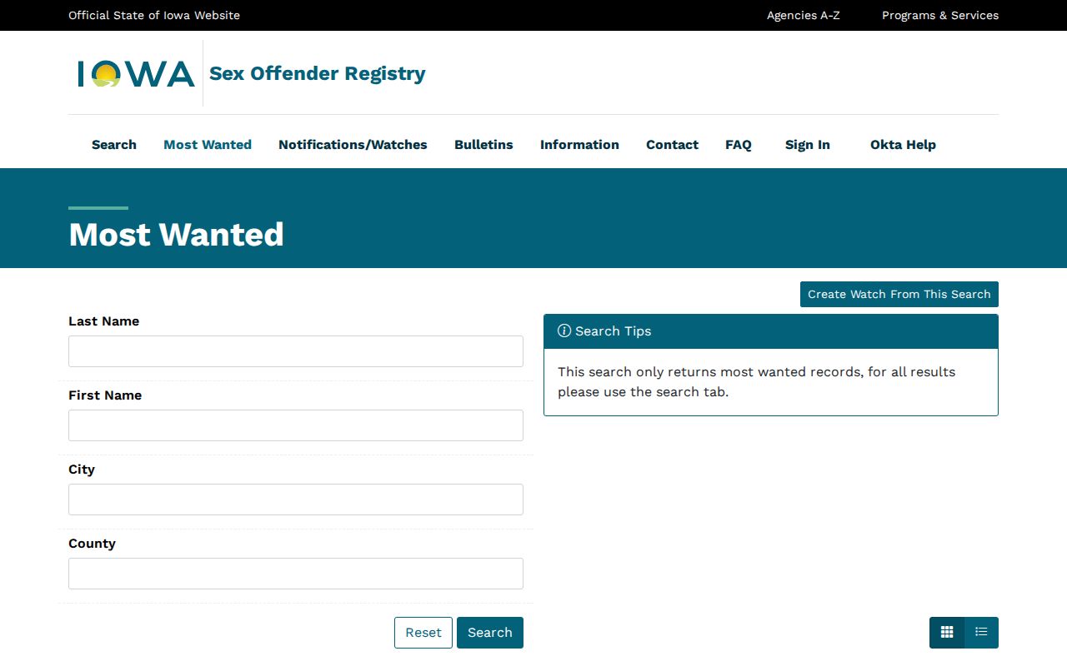1067x666 pixels.
Task: Open the Information menu item
Action: coord(579,145)
